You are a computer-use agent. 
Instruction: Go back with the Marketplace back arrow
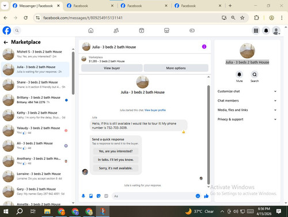pyautogui.click(x=6, y=42)
